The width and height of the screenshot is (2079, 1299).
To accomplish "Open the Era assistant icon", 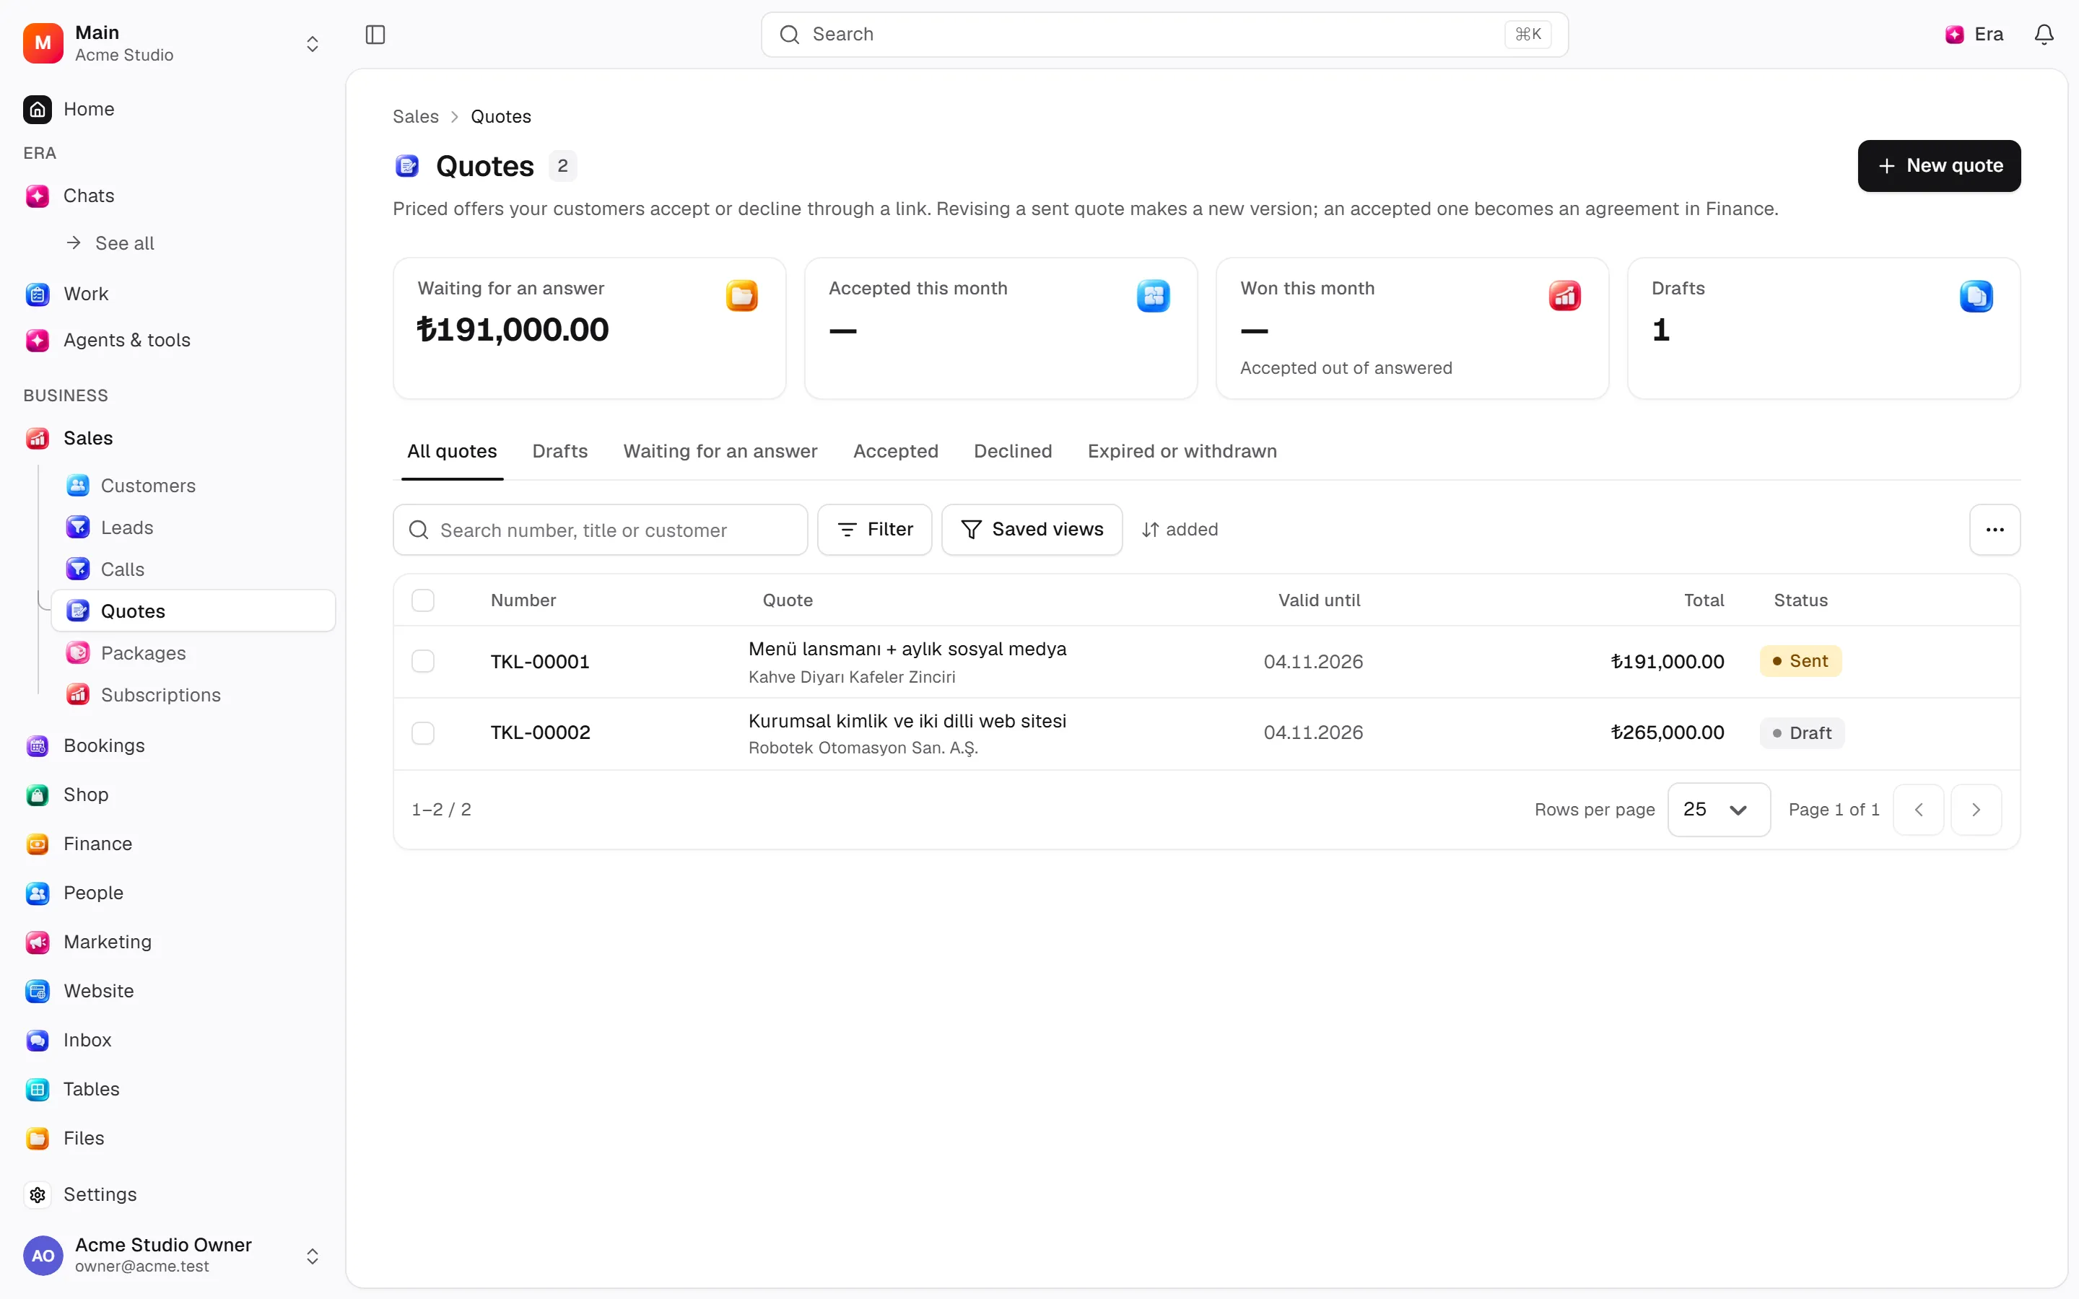I will click(x=1974, y=35).
